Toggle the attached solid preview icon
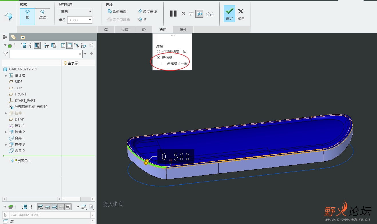This screenshot has width=377, height=224. tap(199, 14)
